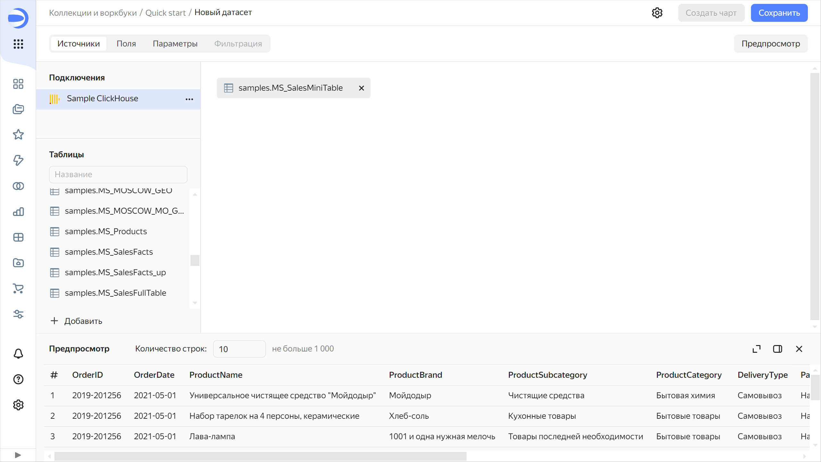Close the preview panel with the X
Image resolution: width=821 pixels, height=462 pixels.
coord(799,349)
